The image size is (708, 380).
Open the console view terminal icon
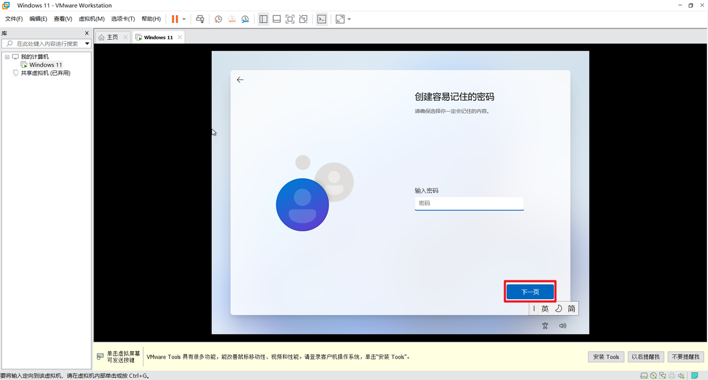pyautogui.click(x=321, y=19)
